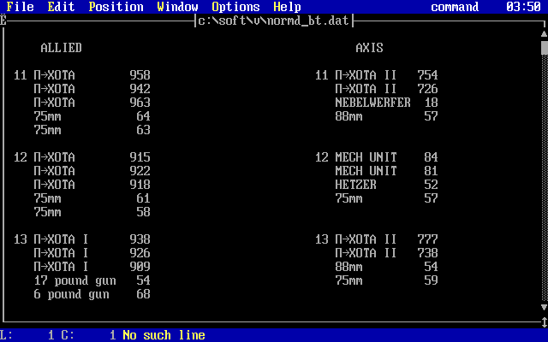This screenshot has width=548, height=342.
Task: Click the value 754
Action: coord(427,75)
